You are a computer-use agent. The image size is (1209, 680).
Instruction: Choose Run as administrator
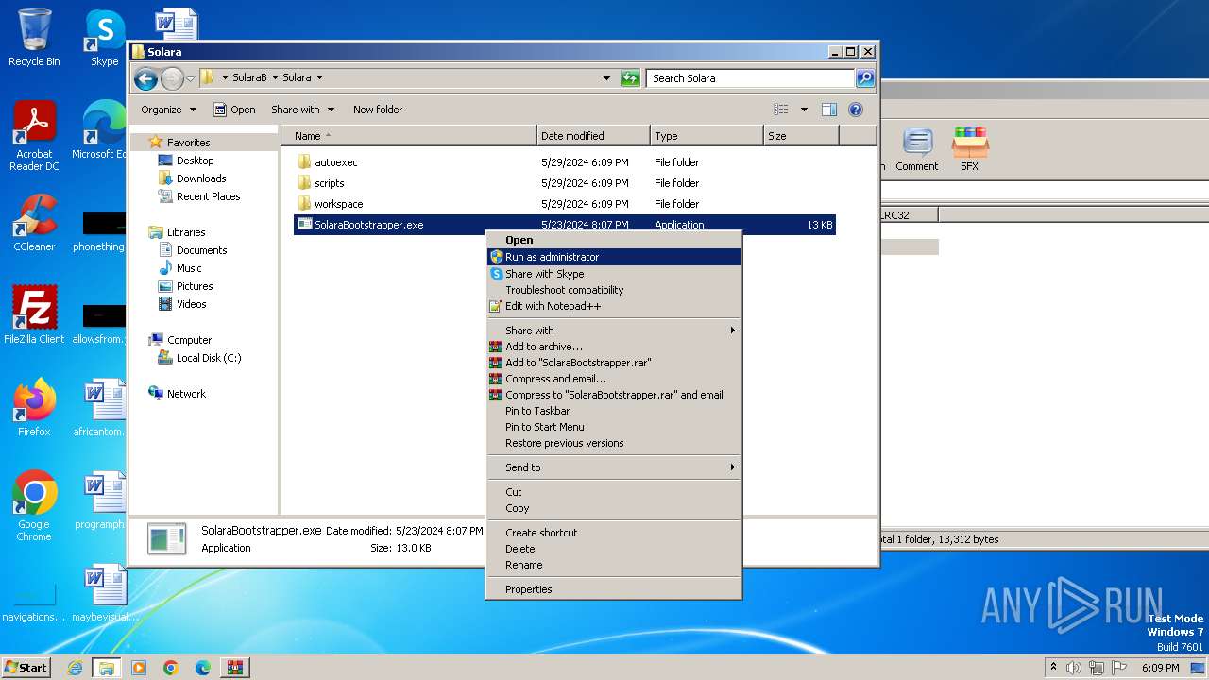[613, 257]
